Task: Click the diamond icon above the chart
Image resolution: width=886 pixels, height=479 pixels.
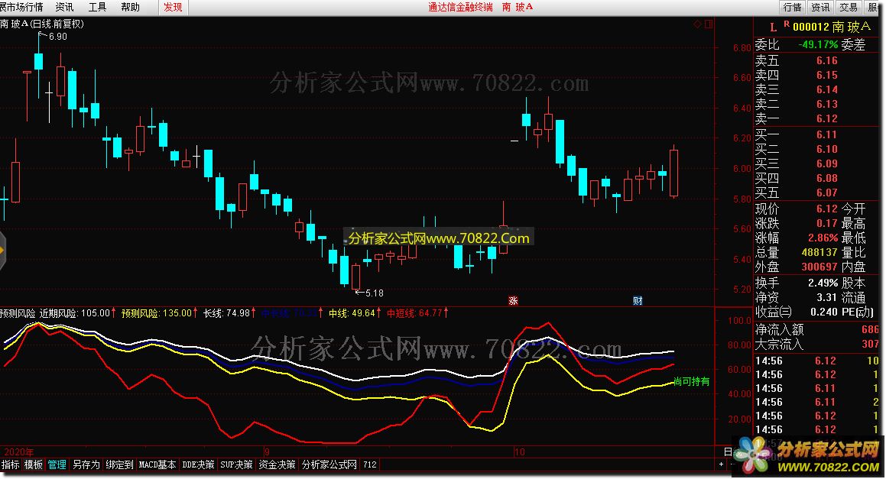Action: click(697, 24)
